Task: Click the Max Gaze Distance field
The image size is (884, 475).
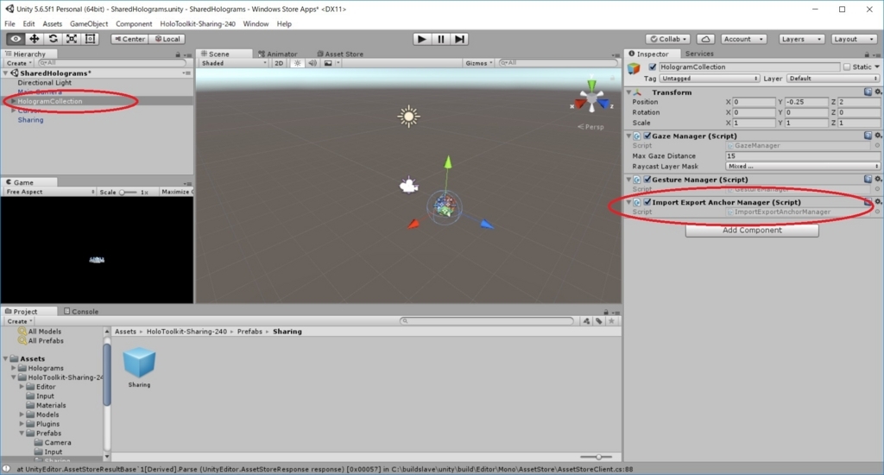Action: [802, 155]
